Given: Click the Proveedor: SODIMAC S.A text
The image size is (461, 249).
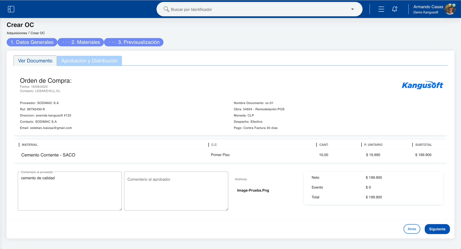Looking at the screenshot, I should pos(39,103).
